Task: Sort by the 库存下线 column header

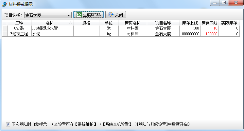Action: pos(209,23)
